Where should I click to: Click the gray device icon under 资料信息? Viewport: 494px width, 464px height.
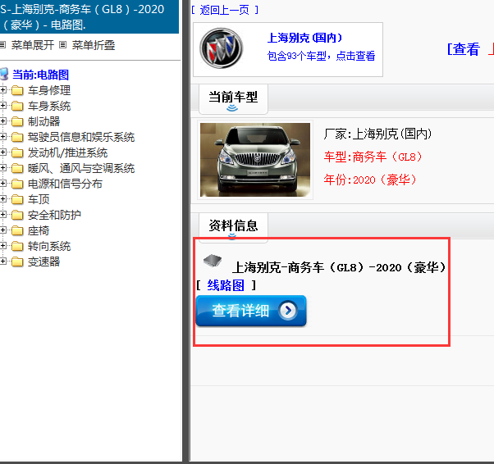(213, 261)
